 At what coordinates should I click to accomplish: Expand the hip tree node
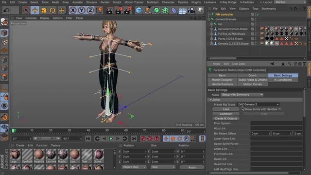pos(211,24)
